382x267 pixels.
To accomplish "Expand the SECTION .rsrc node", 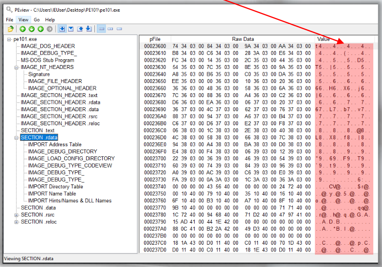I will pyautogui.click(x=17, y=215).
